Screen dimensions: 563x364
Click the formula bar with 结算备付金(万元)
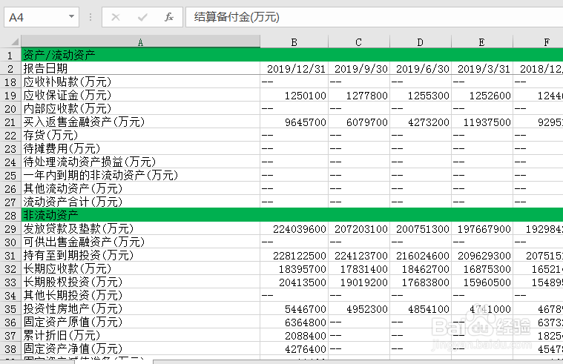coord(374,17)
